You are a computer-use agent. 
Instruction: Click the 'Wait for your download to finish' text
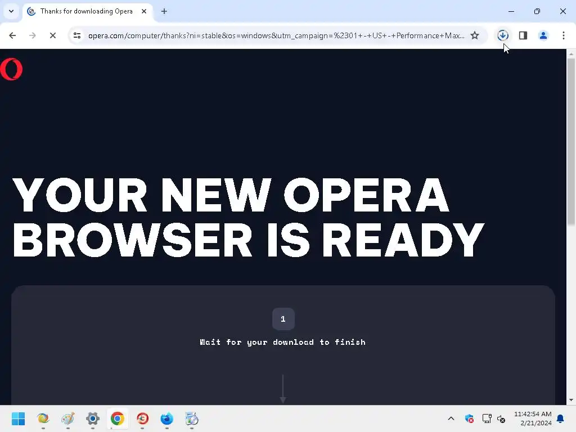click(x=282, y=343)
